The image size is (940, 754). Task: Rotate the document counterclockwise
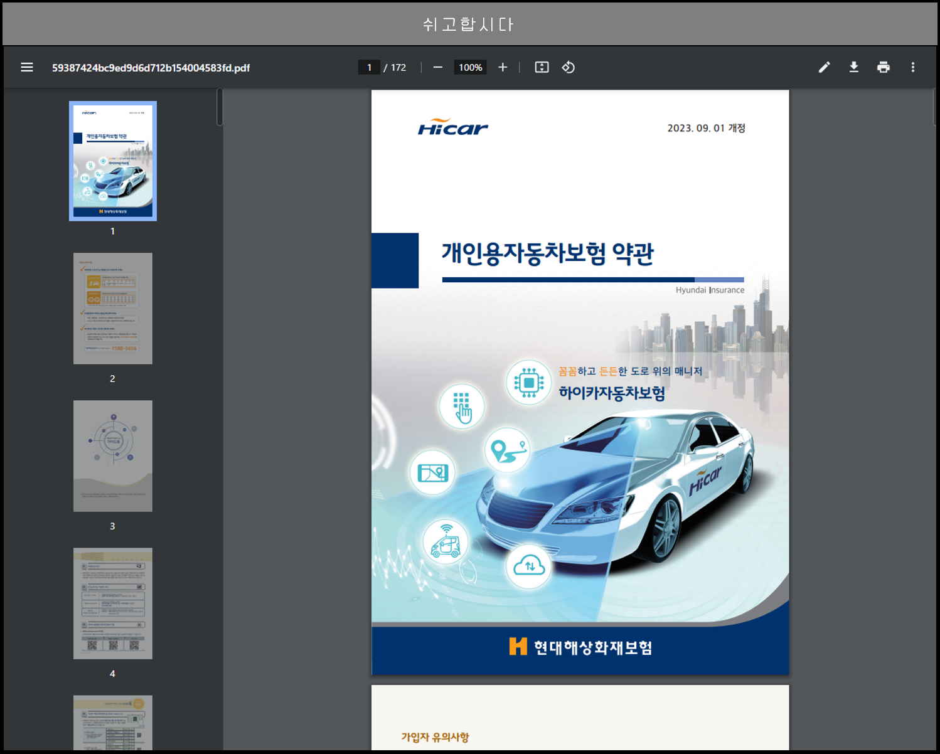point(569,67)
